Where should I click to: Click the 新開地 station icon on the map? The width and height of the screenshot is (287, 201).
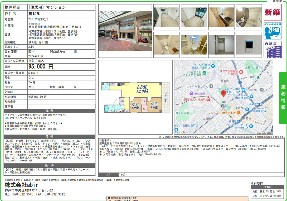coord(238,122)
